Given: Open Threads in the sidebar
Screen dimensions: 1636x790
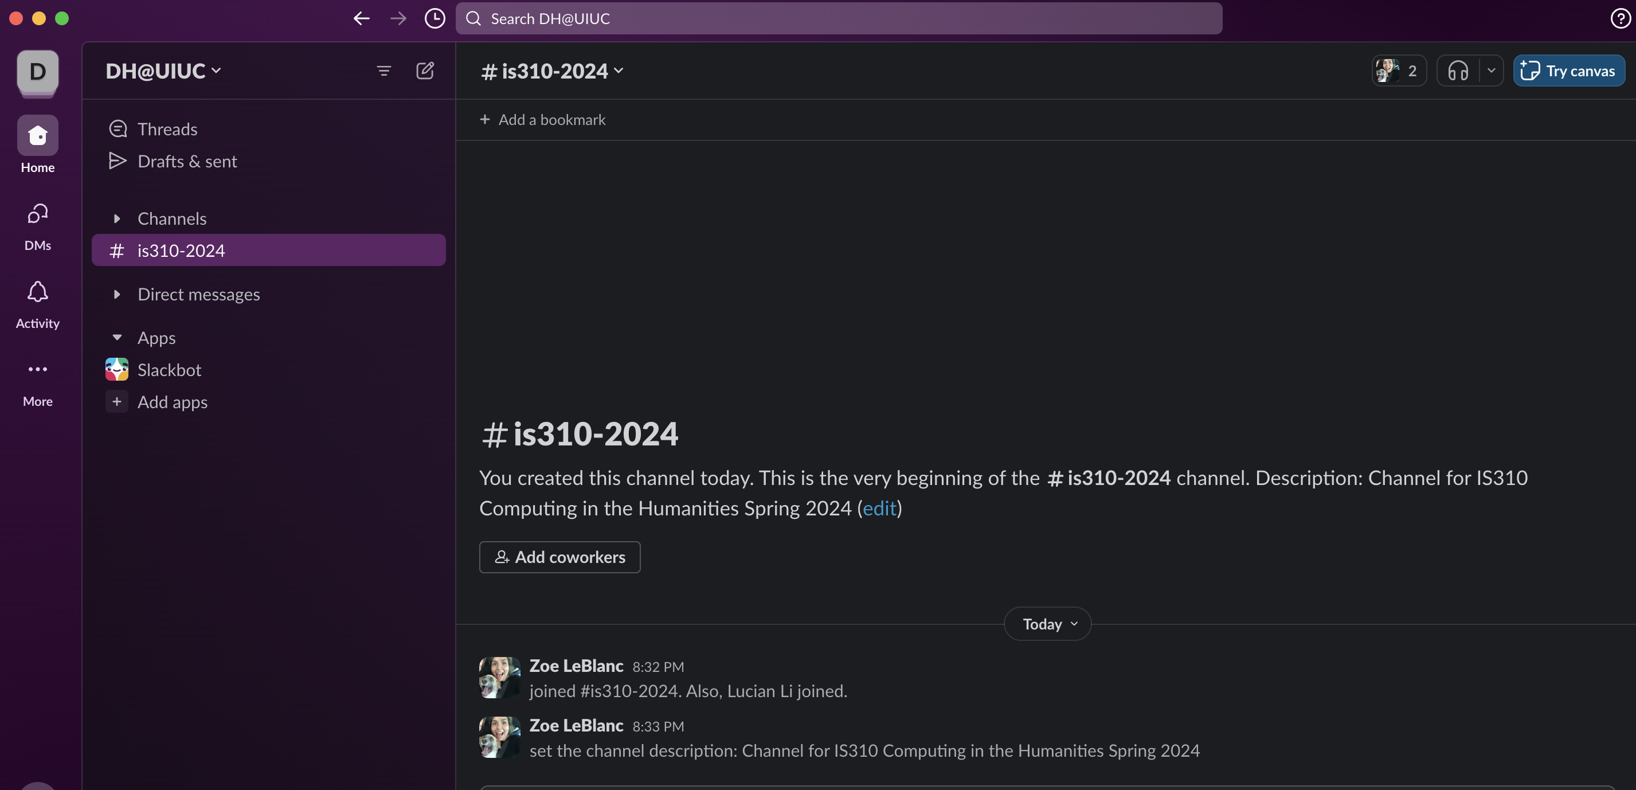Looking at the screenshot, I should pos(167,129).
